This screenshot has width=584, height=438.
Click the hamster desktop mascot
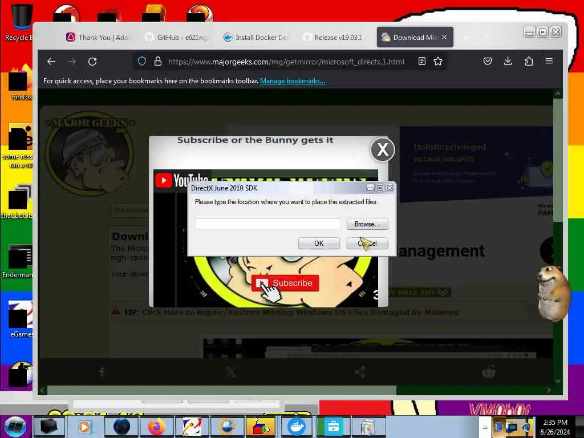coord(553,293)
